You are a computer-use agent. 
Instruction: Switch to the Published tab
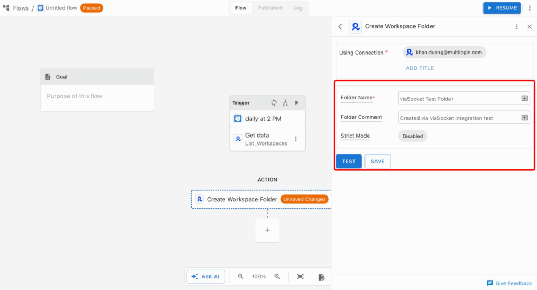click(x=270, y=8)
